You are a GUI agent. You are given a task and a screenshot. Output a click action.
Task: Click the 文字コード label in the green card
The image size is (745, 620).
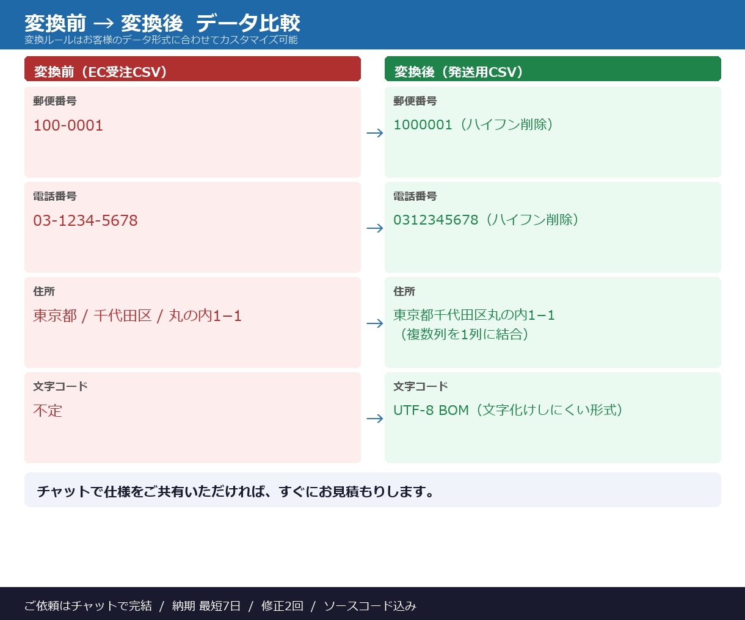click(x=421, y=387)
